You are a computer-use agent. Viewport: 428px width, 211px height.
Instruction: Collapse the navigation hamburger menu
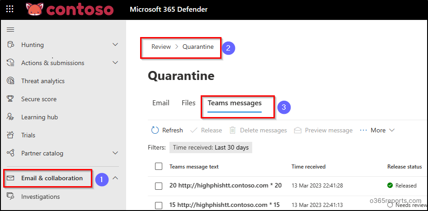pos(10,30)
